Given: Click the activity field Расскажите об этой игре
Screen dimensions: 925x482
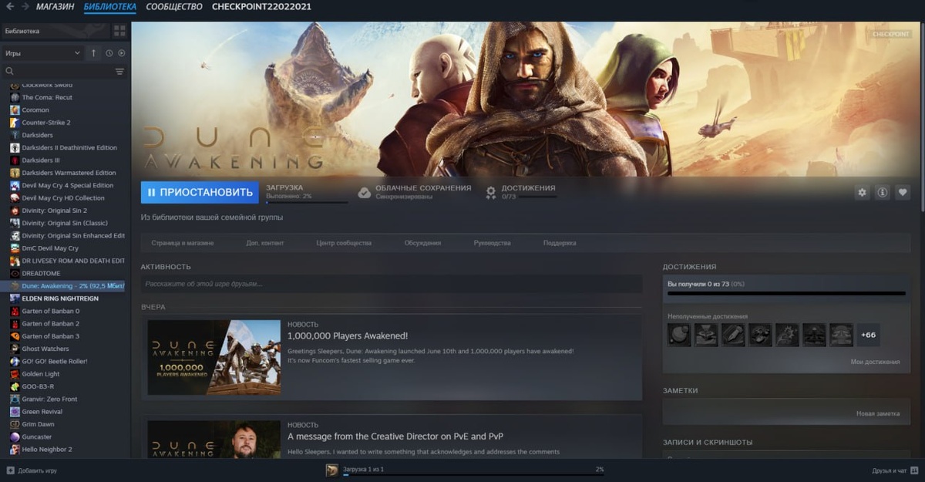Looking at the screenshot, I should [392, 284].
